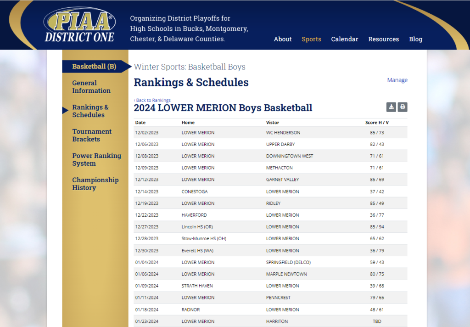Click the Date column header
This screenshot has width=470, height=327.
click(140, 123)
